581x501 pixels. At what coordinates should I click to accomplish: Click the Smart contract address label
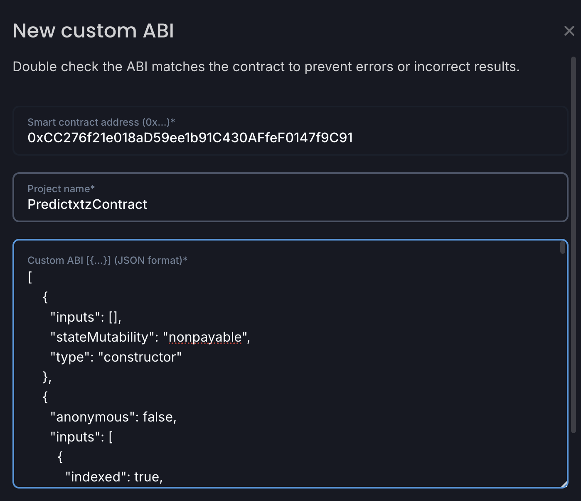click(x=101, y=122)
